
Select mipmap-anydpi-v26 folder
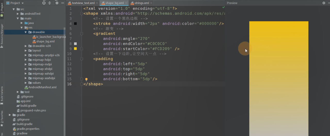point(46,55)
